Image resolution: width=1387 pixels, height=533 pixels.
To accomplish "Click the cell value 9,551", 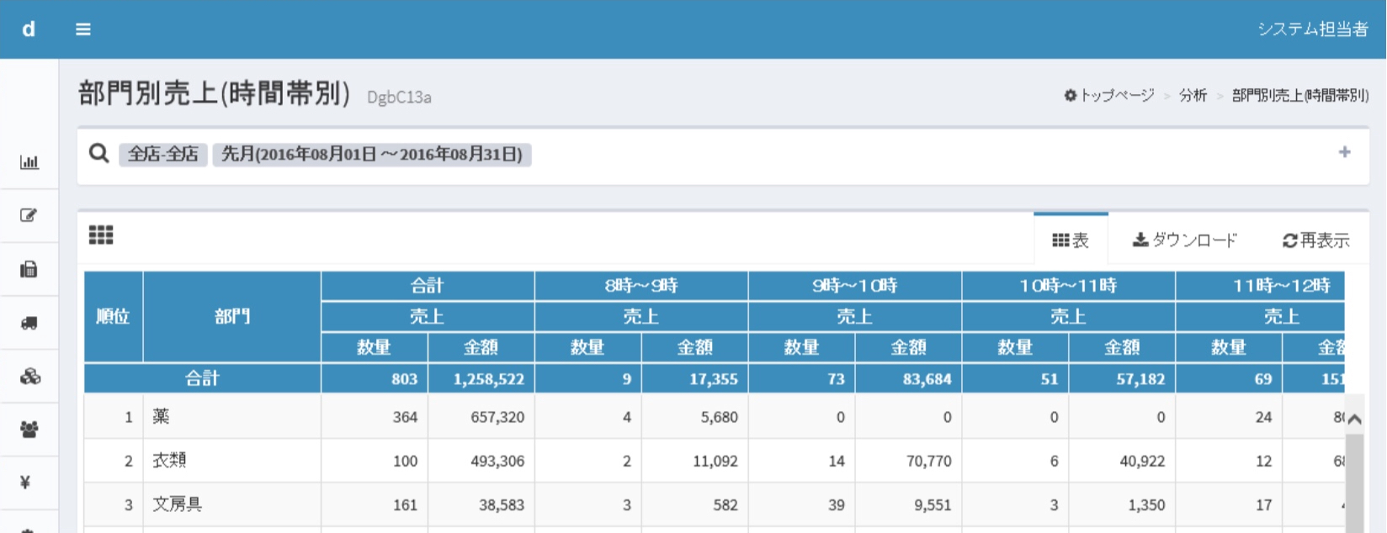I will pyautogui.click(x=933, y=505).
